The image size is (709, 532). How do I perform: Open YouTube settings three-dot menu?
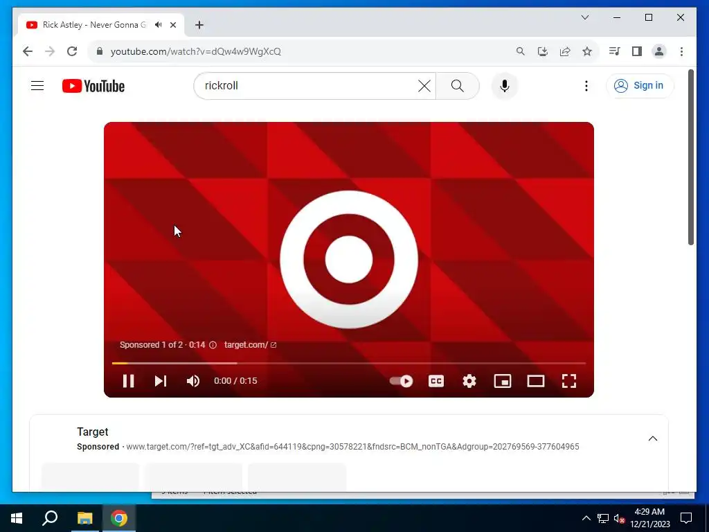click(x=586, y=85)
